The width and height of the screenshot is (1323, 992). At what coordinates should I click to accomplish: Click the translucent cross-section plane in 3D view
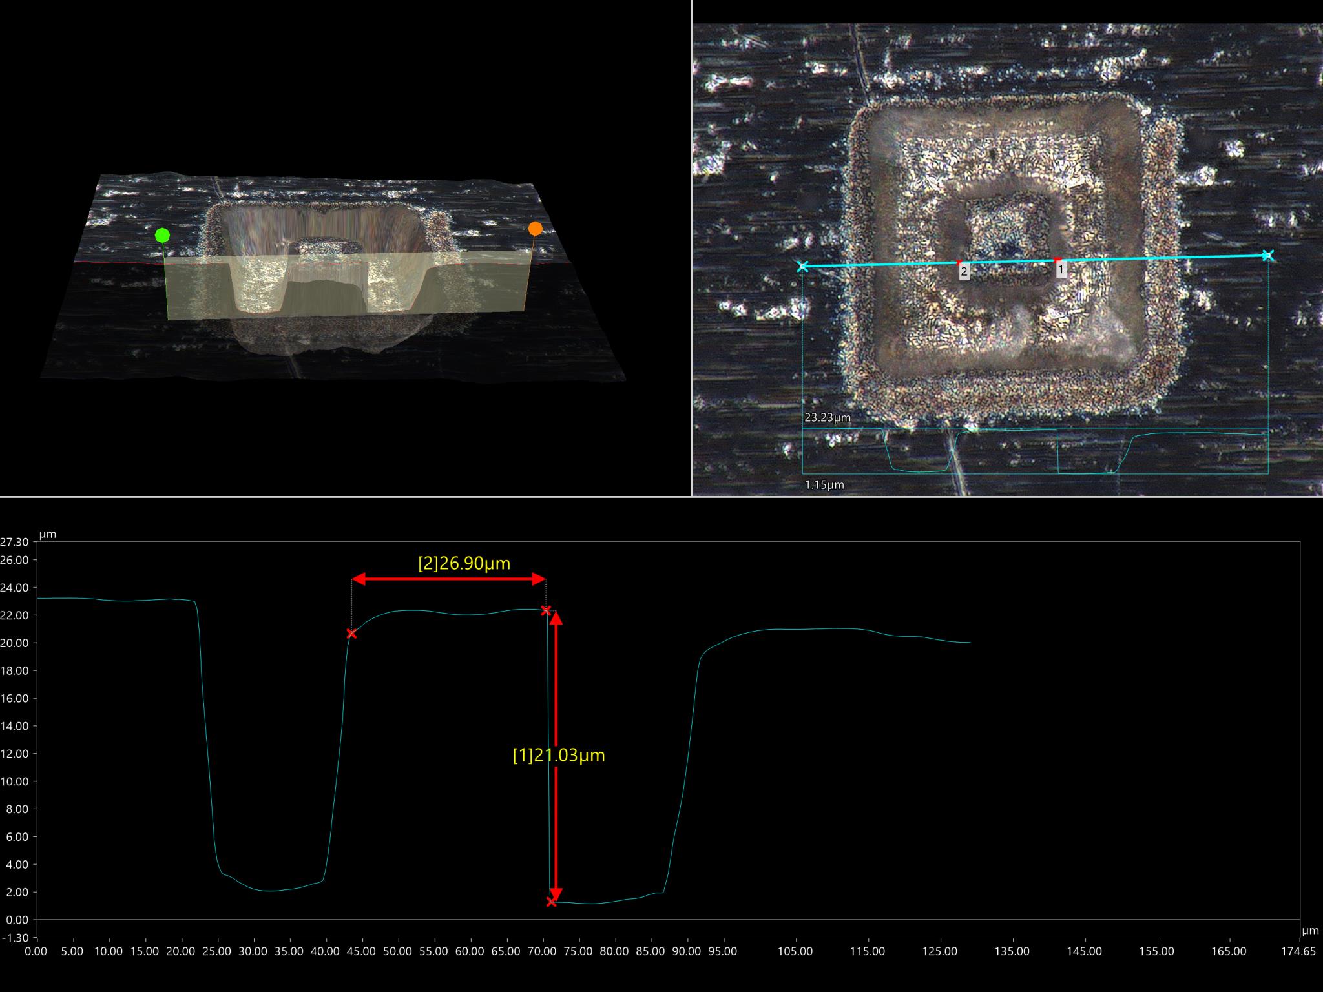tap(349, 284)
